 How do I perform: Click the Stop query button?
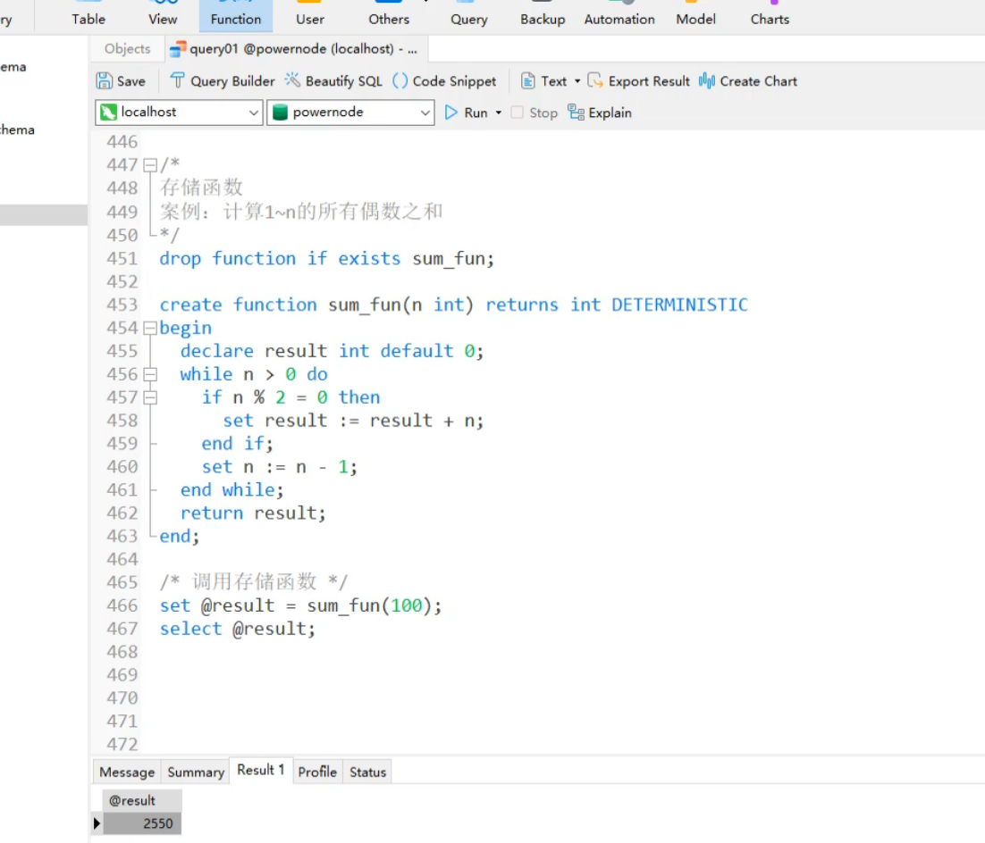(x=535, y=113)
